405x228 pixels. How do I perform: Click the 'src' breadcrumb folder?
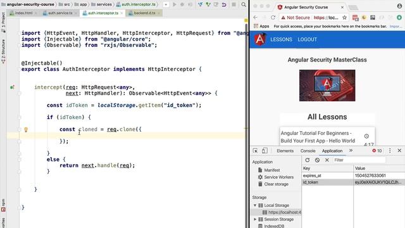65,4
